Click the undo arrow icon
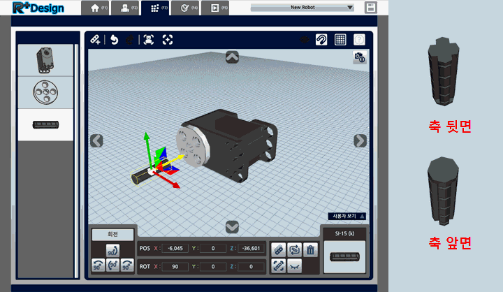The image size is (503, 292). coord(115,40)
